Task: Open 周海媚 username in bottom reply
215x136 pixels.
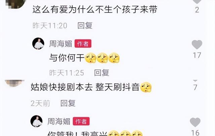Action: (x=59, y=122)
